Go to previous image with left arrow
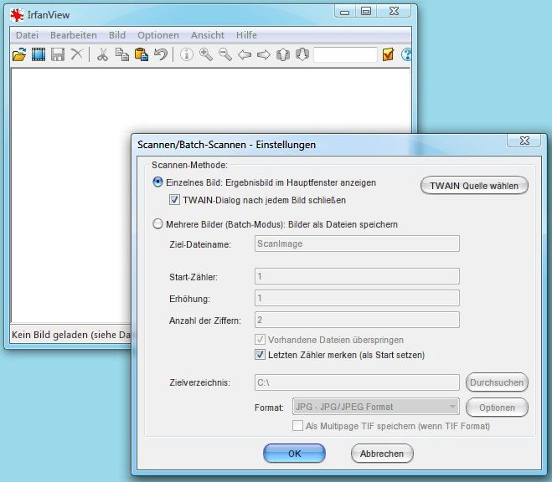The width and height of the screenshot is (552, 482). tap(245, 55)
